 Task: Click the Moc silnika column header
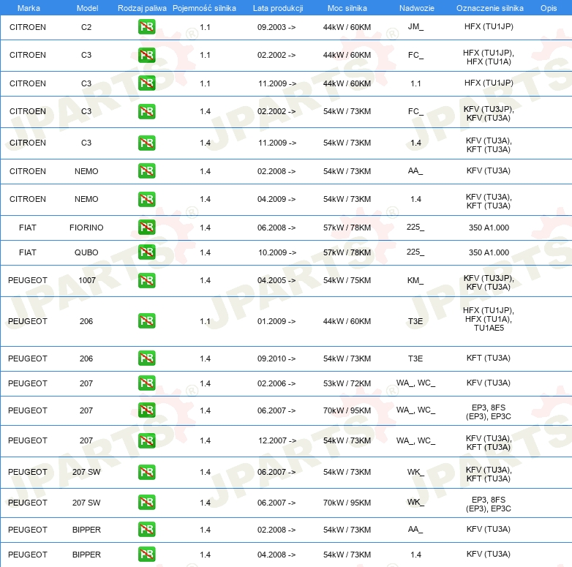(347, 8)
